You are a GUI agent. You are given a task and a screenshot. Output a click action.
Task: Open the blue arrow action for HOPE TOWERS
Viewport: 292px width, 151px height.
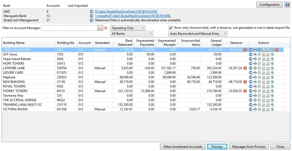[251, 64]
